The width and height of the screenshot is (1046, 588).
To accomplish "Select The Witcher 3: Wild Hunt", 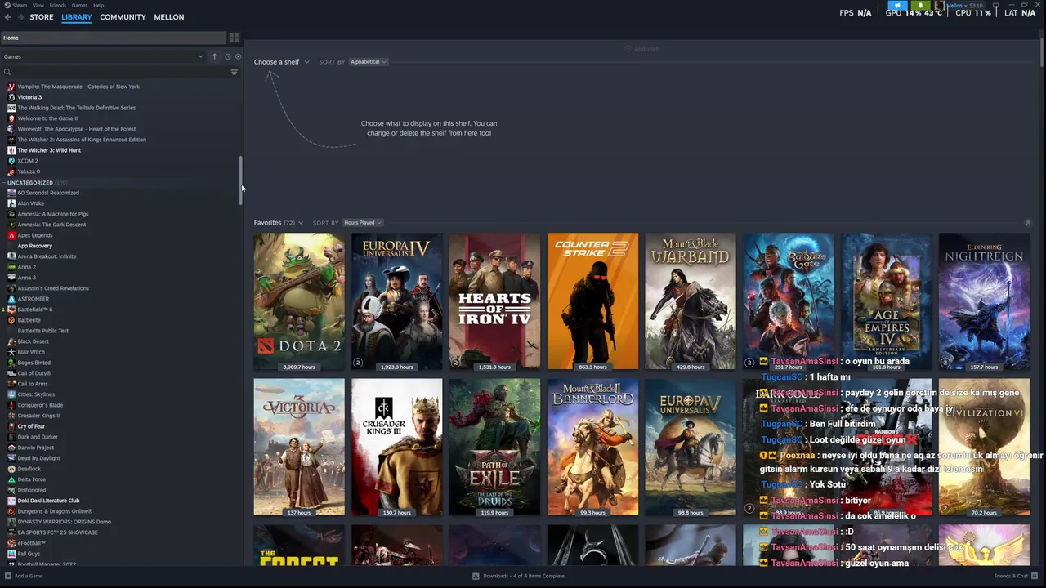I will 49,150.
